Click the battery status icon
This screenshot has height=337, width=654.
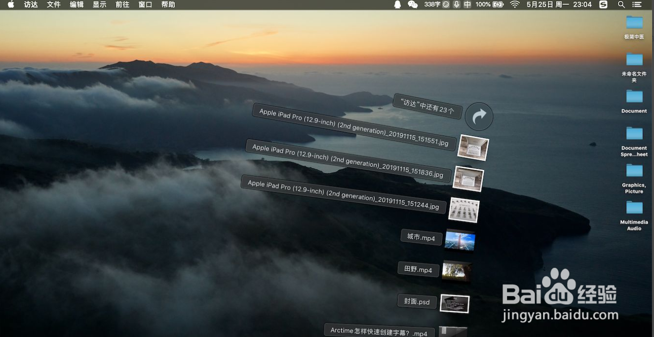(x=498, y=4)
